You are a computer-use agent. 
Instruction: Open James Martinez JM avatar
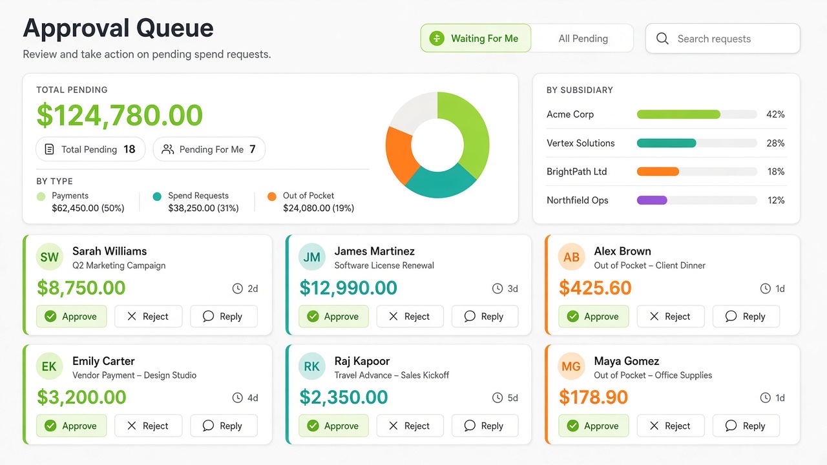pos(312,257)
